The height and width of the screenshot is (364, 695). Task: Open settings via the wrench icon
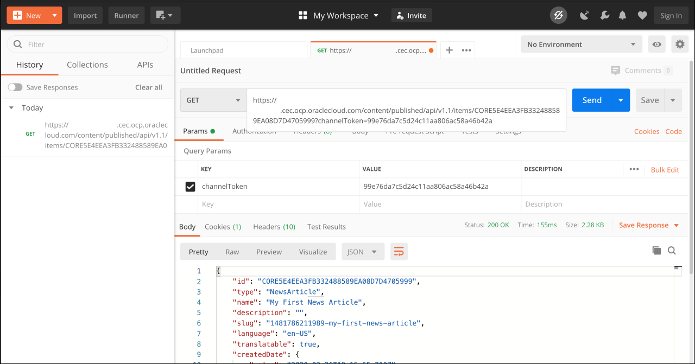(x=604, y=15)
